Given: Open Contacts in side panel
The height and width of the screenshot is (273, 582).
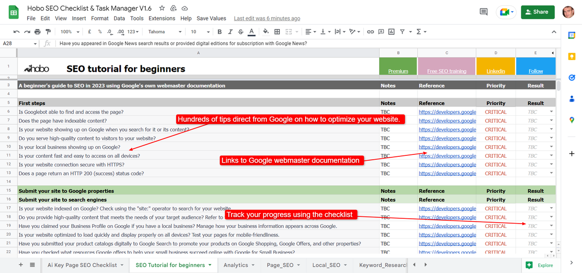Looking at the screenshot, I should tap(572, 99).
